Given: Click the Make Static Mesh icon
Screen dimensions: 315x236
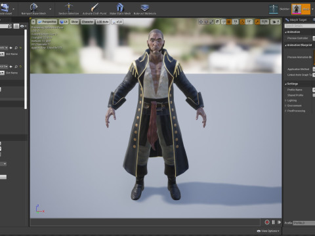Looking at the screenshot, I should (x=120, y=7).
